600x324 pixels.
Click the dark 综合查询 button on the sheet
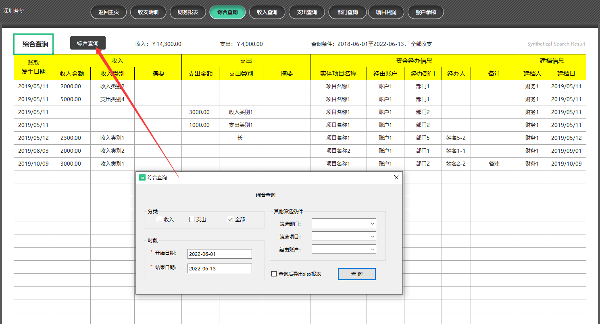click(x=88, y=43)
